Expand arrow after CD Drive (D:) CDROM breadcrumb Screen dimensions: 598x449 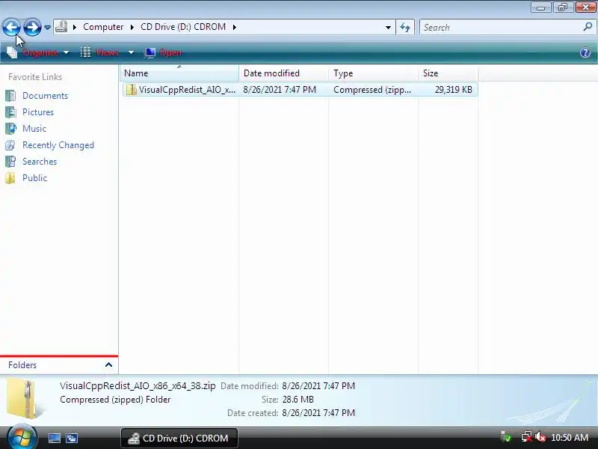234,27
